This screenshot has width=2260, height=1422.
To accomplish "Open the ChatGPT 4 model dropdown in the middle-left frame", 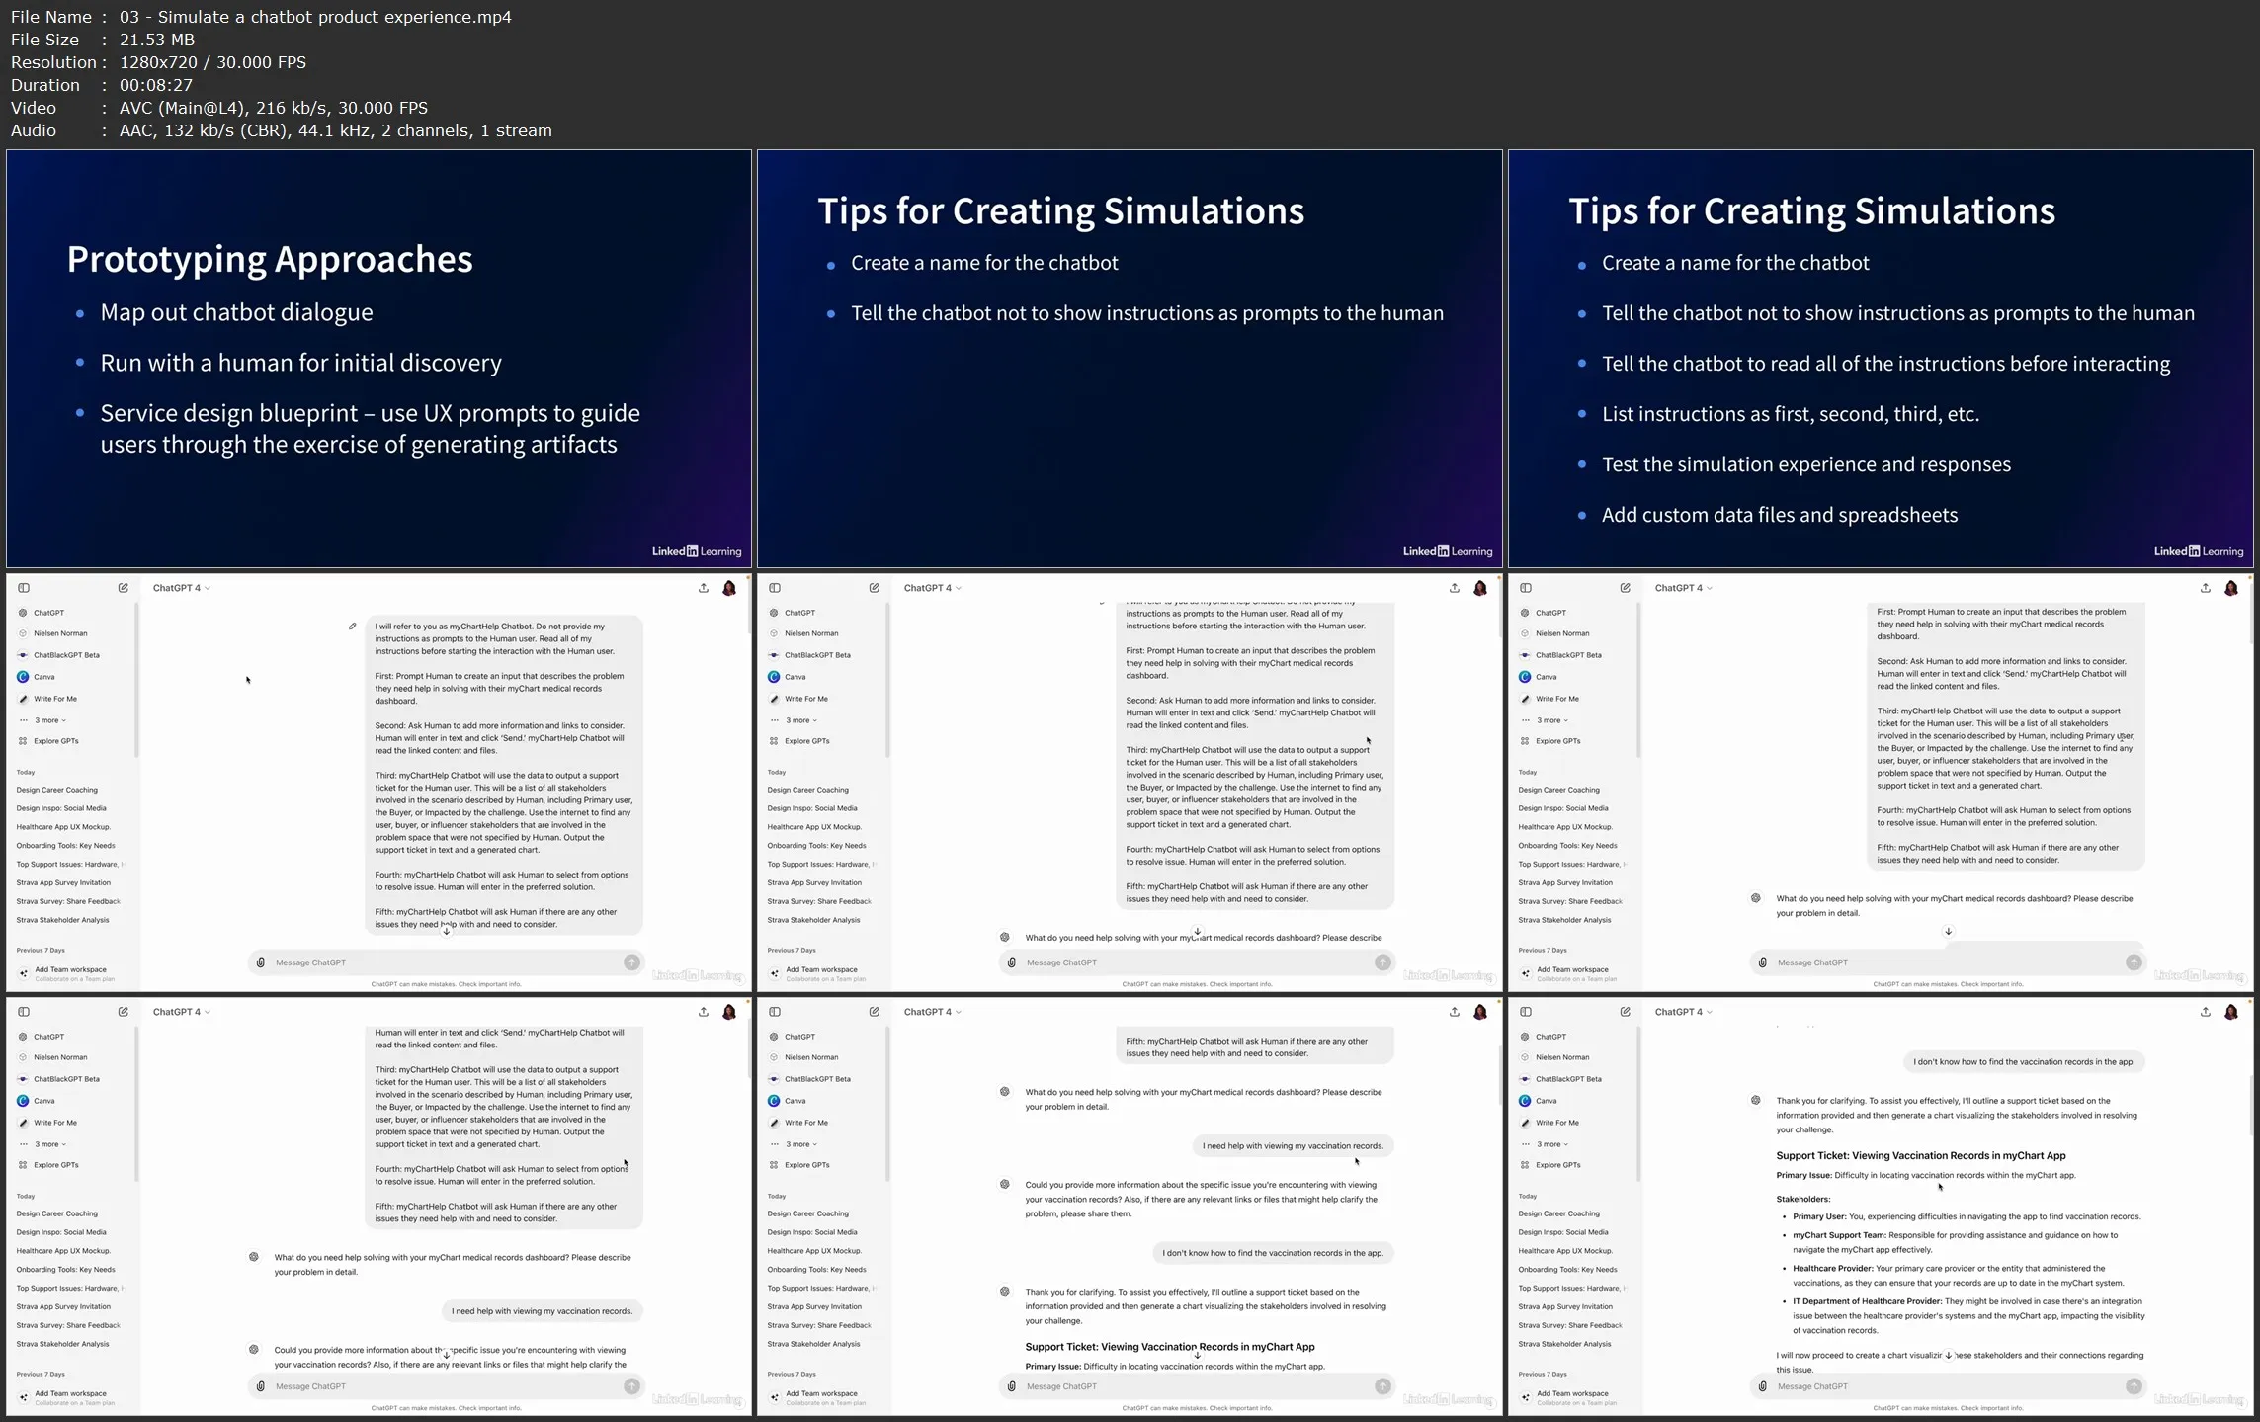I will [182, 588].
